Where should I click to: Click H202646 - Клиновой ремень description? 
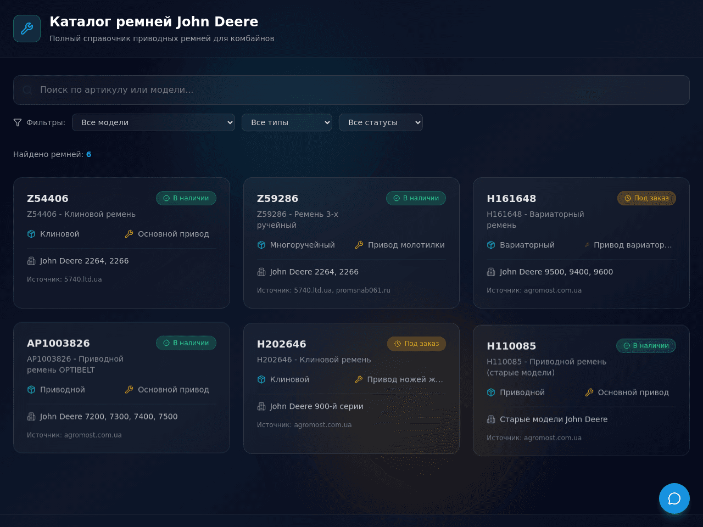(x=314, y=360)
